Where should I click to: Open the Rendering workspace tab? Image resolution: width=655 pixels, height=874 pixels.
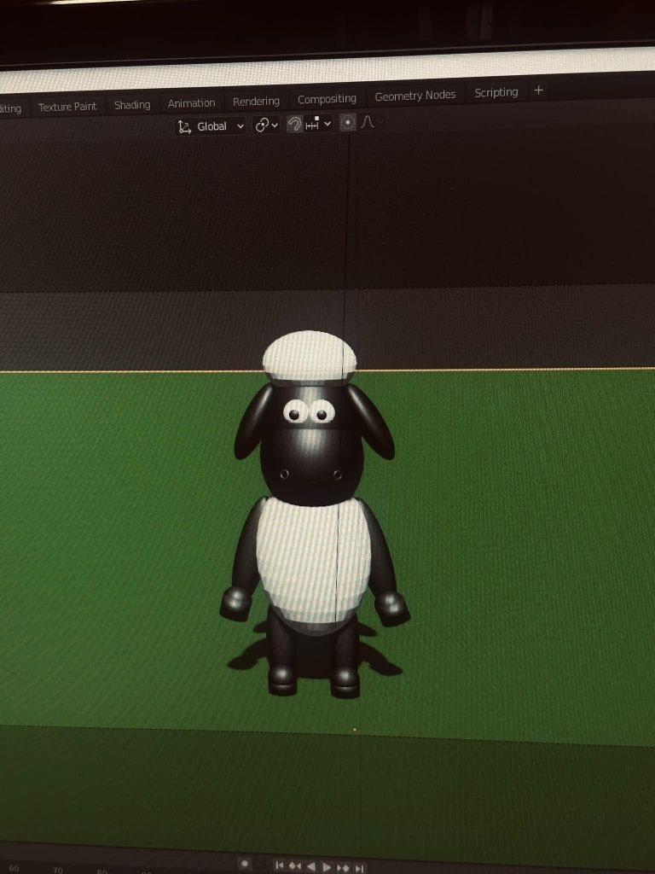[x=256, y=101]
